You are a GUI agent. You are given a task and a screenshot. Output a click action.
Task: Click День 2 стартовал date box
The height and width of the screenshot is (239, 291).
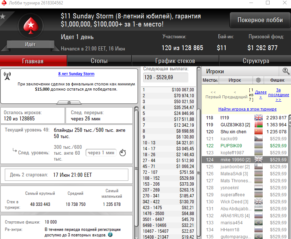(x=66, y=175)
